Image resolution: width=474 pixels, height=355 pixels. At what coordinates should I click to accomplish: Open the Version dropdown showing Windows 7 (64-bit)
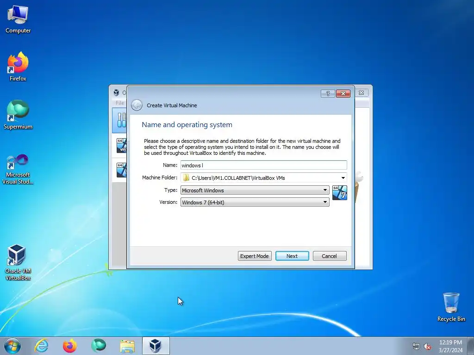pyautogui.click(x=255, y=202)
